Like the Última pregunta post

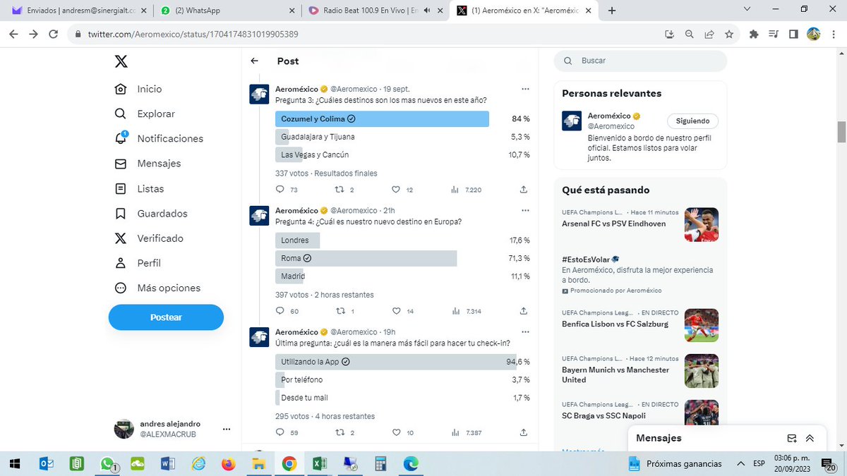coord(396,432)
